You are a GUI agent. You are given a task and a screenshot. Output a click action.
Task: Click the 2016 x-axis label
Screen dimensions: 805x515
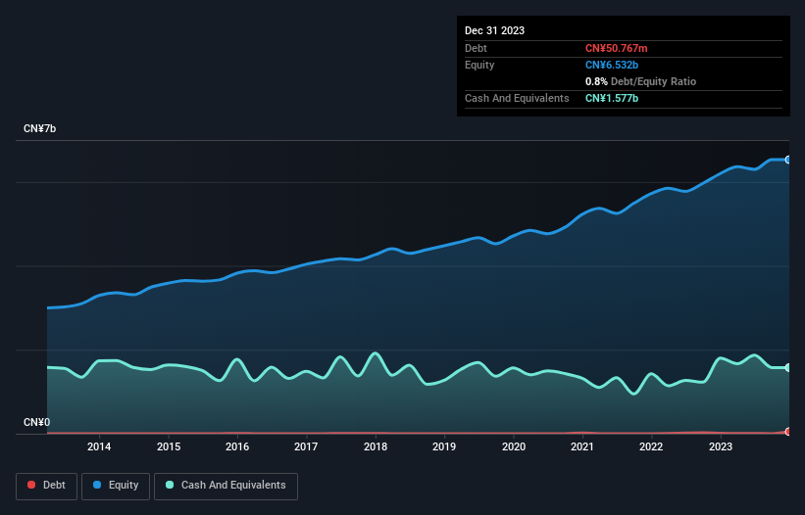(x=237, y=446)
